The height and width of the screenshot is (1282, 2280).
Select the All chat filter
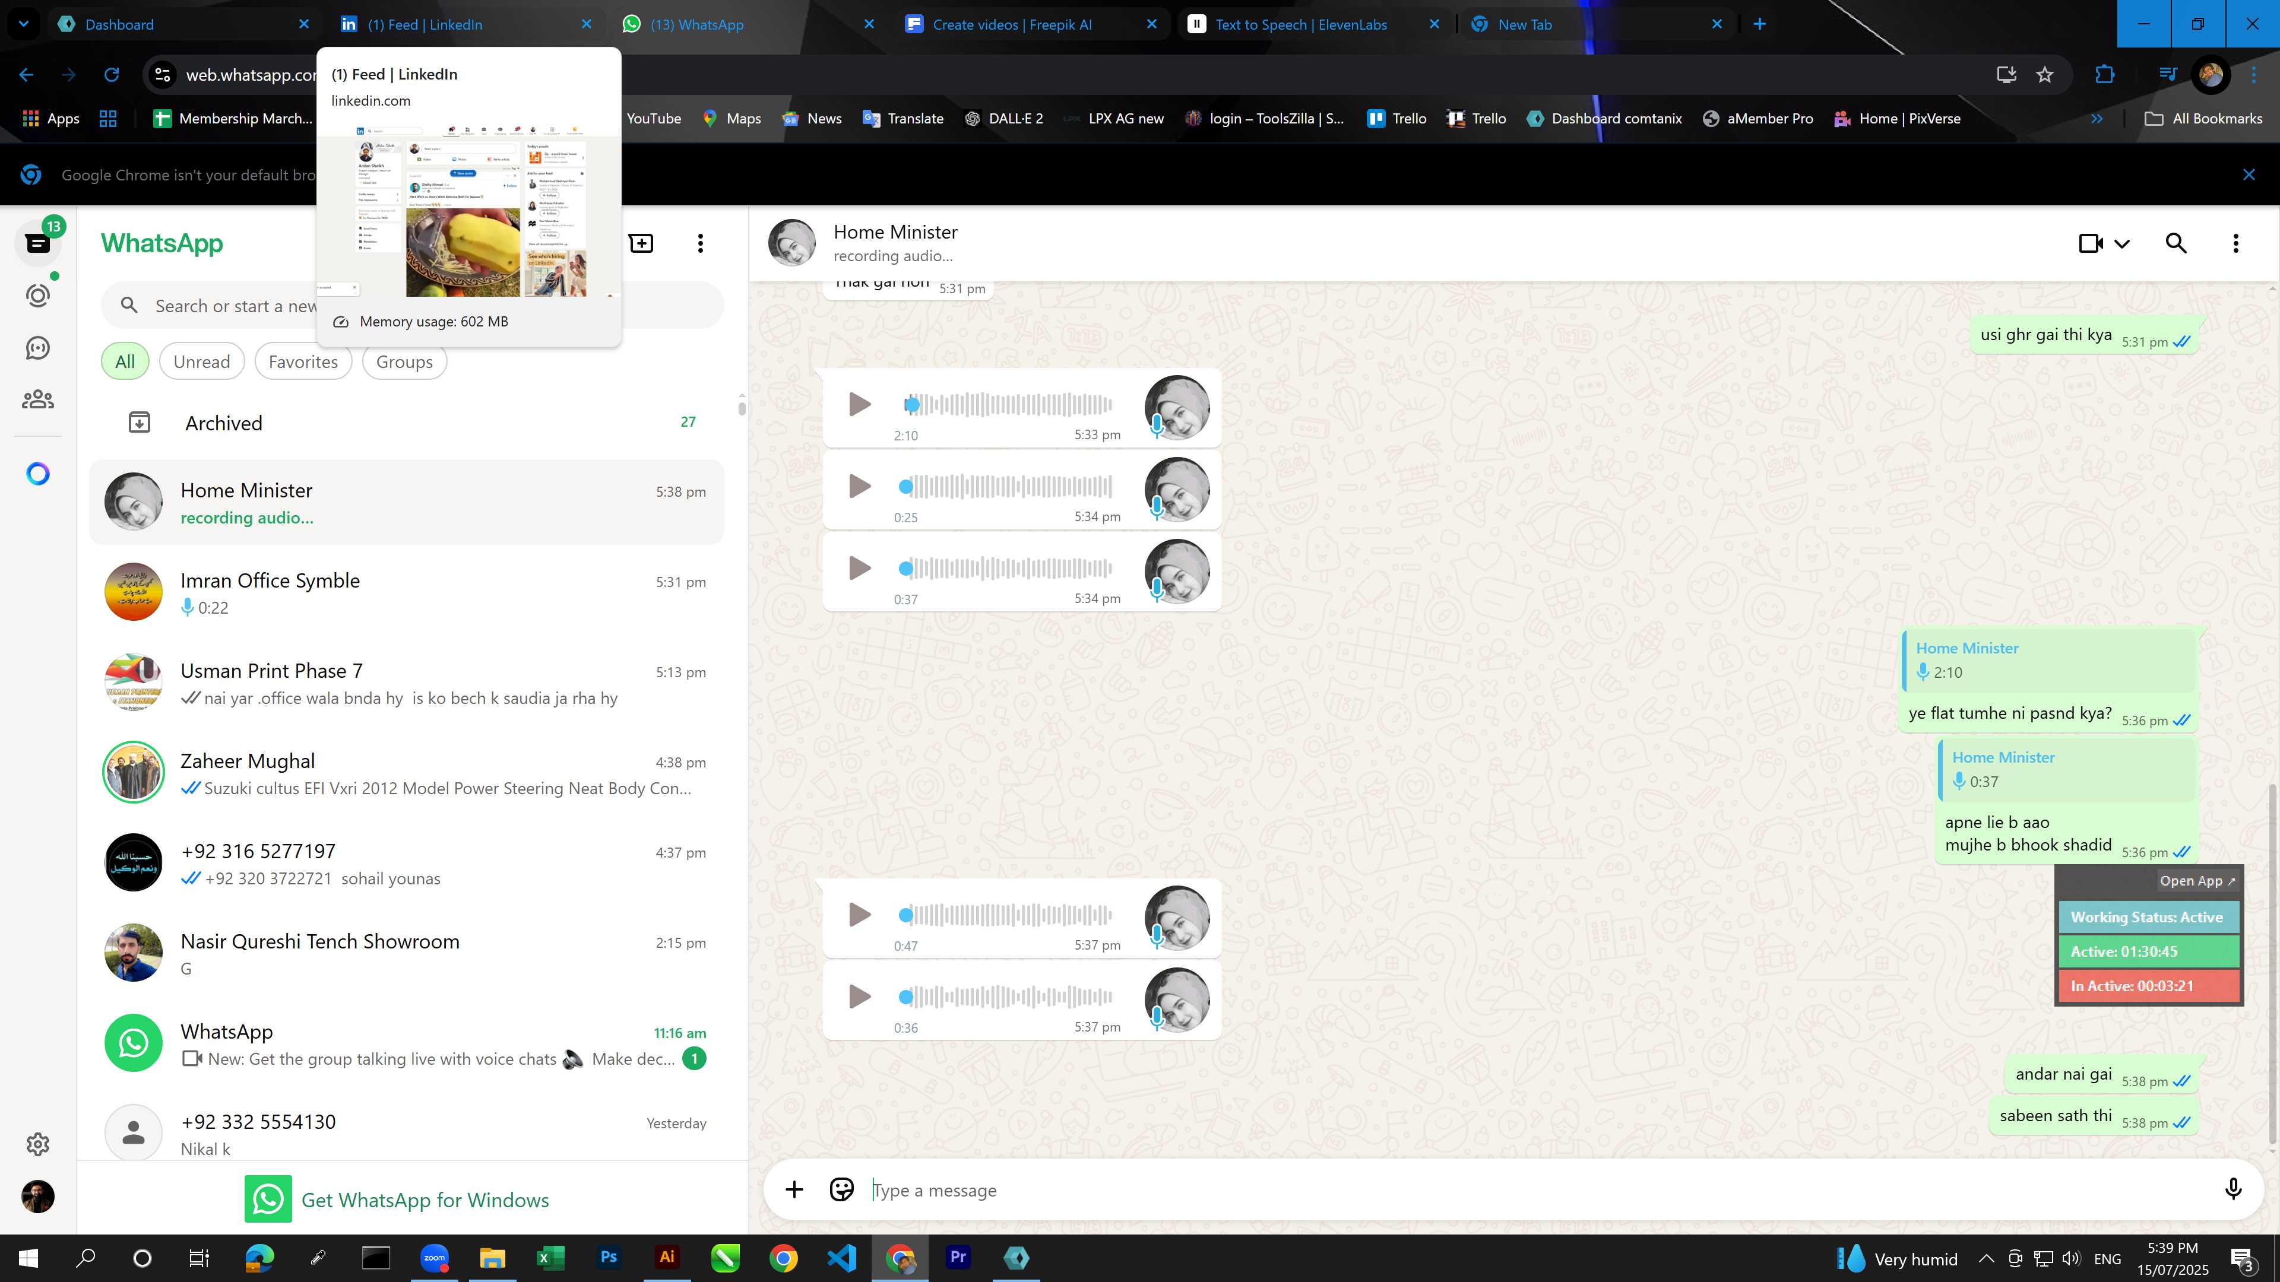pos(125,362)
